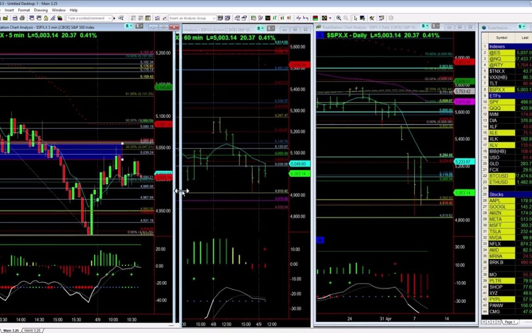Click the Page 1 button at bottom right
This screenshot has height=333, width=532.
click(510, 322)
